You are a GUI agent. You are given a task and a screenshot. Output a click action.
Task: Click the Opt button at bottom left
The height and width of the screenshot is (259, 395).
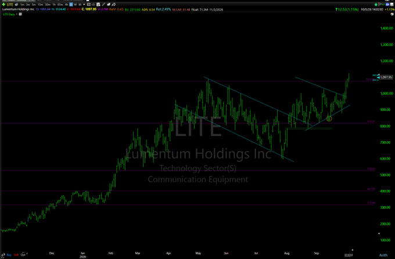(x=23, y=255)
